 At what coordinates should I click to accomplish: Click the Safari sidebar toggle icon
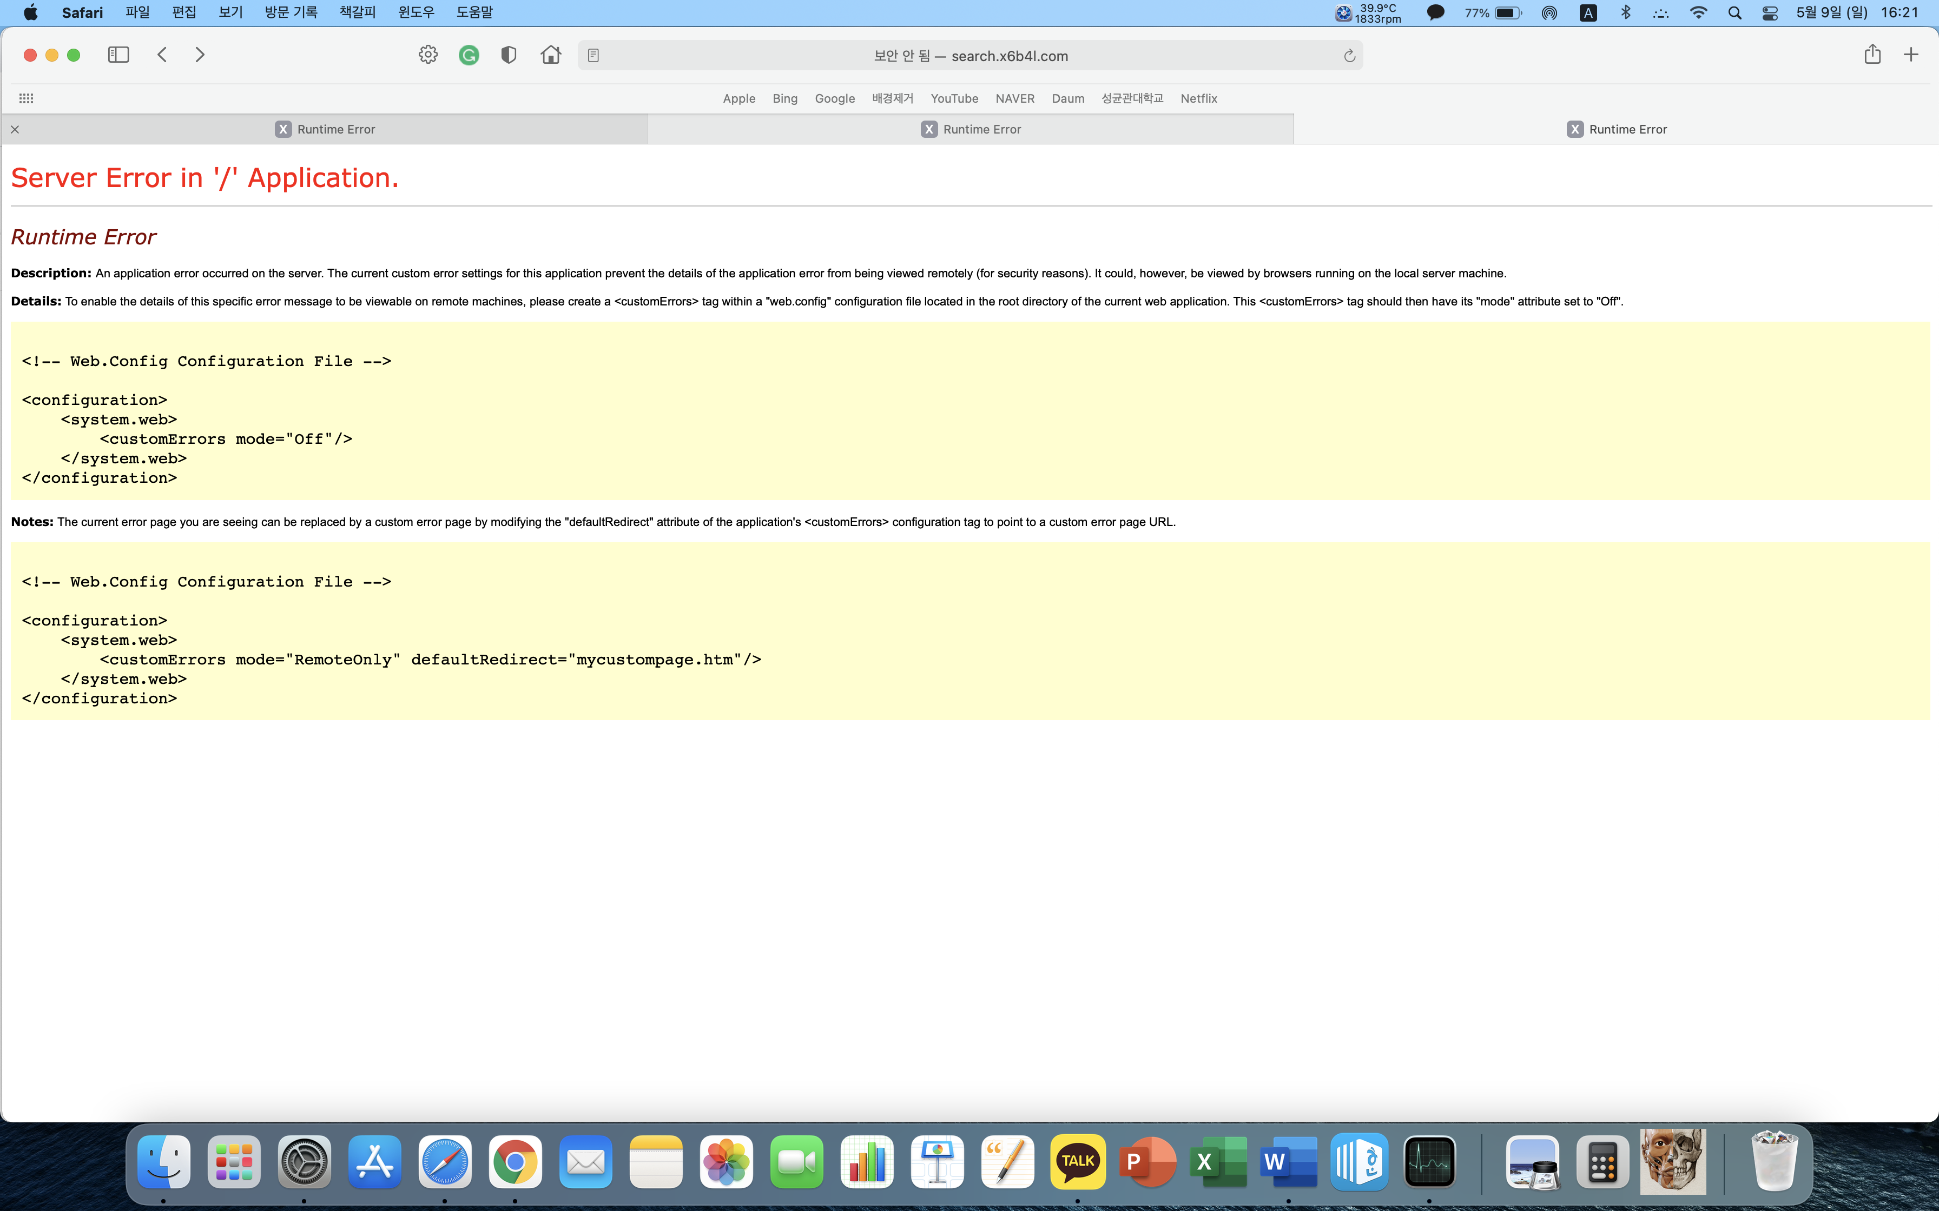[118, 55]
